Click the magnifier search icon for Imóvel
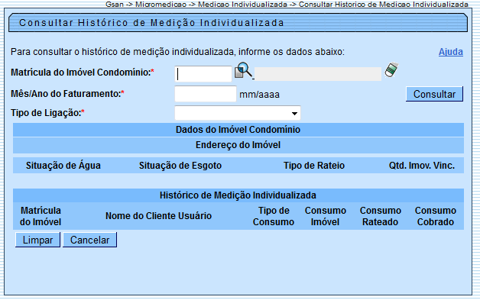Viewport: 480px width, 300px height. (243, 70)
